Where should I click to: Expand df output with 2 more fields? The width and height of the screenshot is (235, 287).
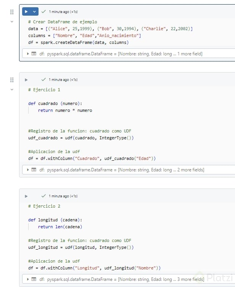tap(28, 170)
